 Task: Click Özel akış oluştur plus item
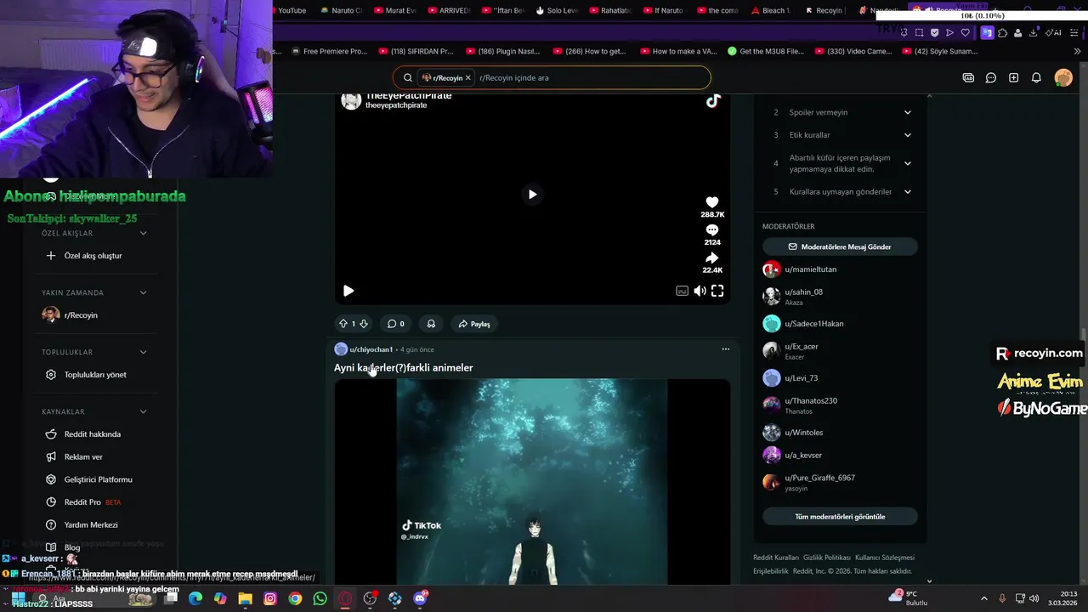click(x=95, y=256)
